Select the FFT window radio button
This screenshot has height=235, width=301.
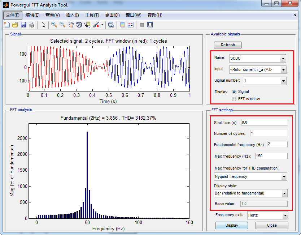[x=234, y=99]
